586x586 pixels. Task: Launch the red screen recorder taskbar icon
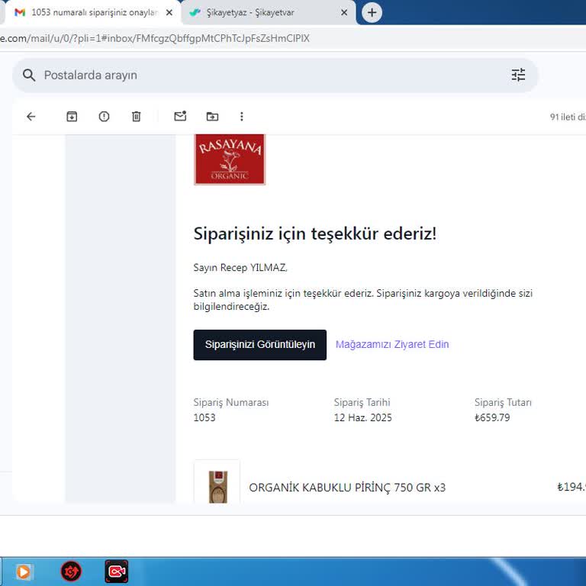click(116, 572)
